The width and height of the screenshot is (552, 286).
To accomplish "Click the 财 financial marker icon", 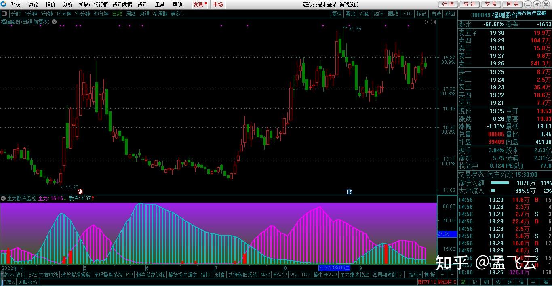I will coord(349,191).
